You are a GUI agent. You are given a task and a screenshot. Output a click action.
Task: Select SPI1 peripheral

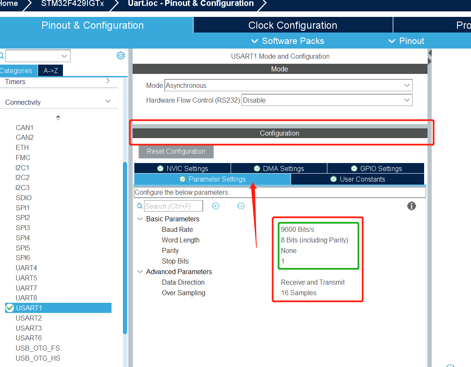(x=23, y=208)
